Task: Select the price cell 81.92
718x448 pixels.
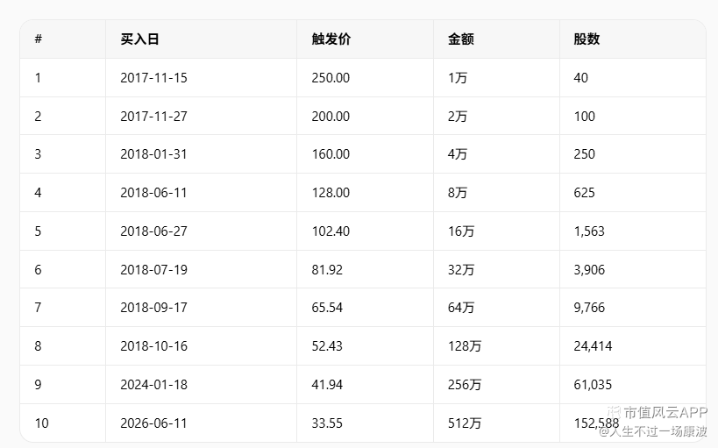Action: click(x=327, y=269)
